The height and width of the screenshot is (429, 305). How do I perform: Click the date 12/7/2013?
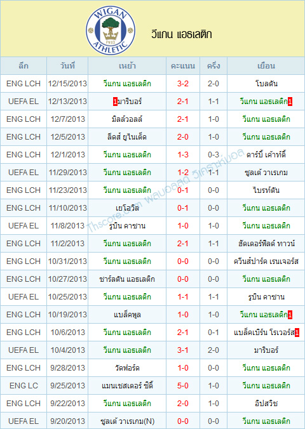[x=67, y=119]
